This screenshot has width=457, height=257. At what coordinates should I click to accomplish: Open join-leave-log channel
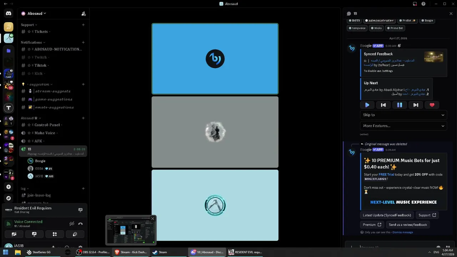(x=53, y=195)
